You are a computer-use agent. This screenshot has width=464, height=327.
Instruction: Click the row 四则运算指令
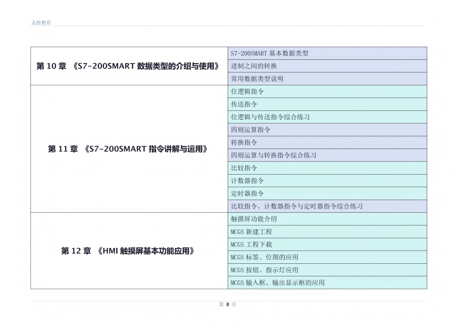click(327, 130)
